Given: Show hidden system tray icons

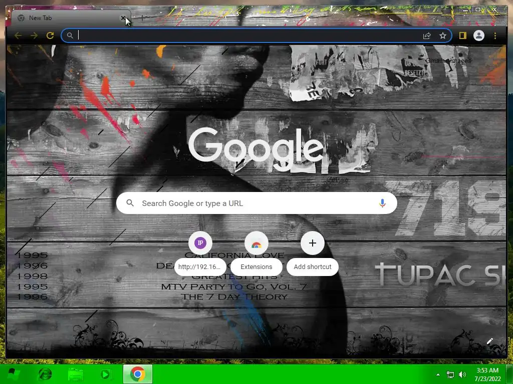Looking at the screenshot, I should pos(438,374).
